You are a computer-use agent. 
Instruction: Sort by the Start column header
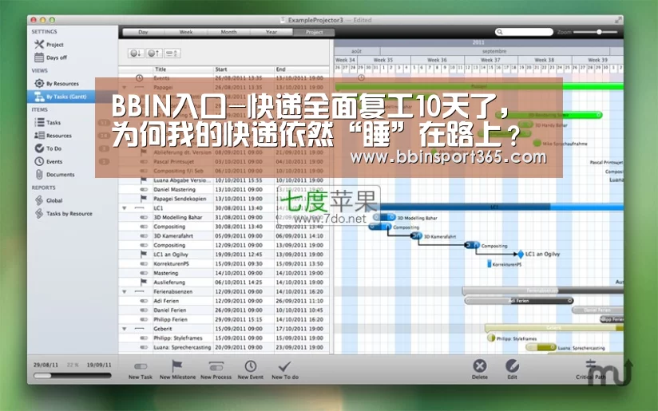244,69
